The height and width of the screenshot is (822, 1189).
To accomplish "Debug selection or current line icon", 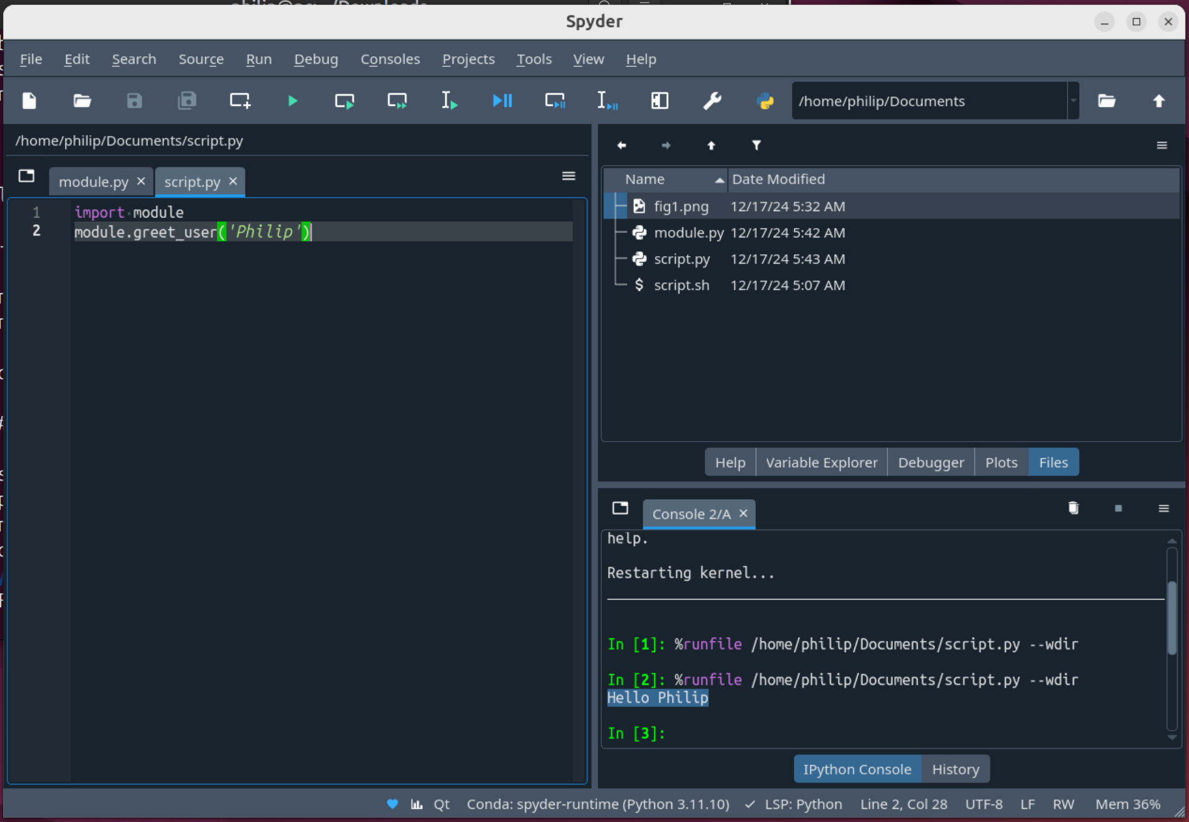I will pos(607,101).
